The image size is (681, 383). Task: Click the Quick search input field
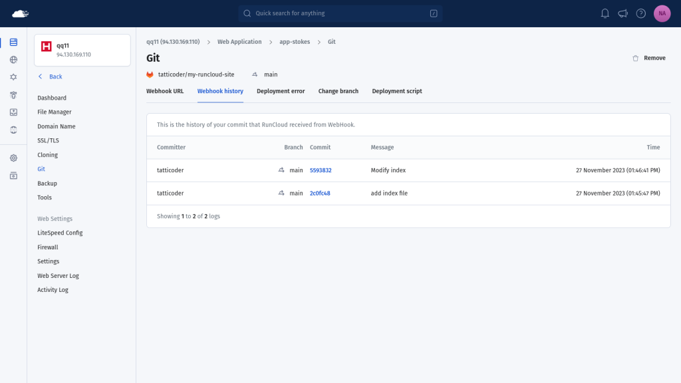click(340, 13)
